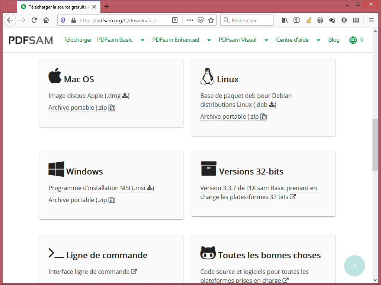The width and height of the screenshot is (381, 285).
Task: Click the scrollbar down arrow
Action: pos(375,281)
